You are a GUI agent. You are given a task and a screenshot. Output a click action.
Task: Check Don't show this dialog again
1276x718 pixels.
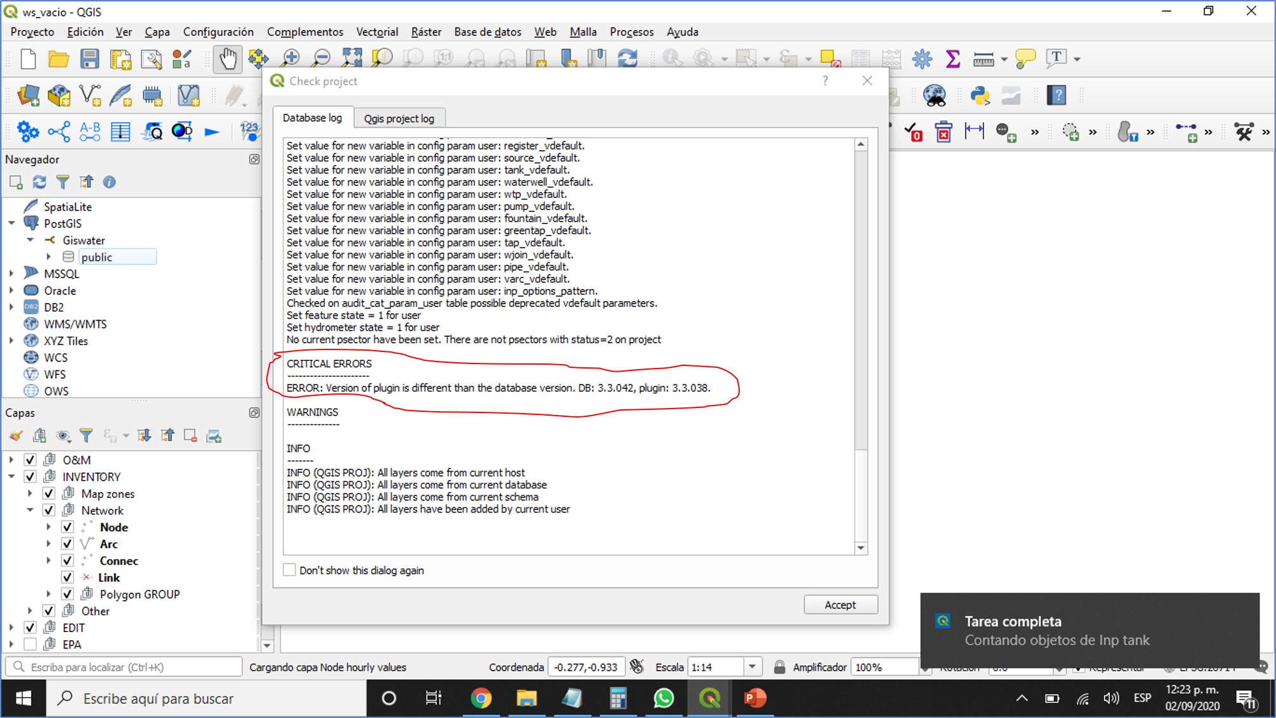(289, 570)
